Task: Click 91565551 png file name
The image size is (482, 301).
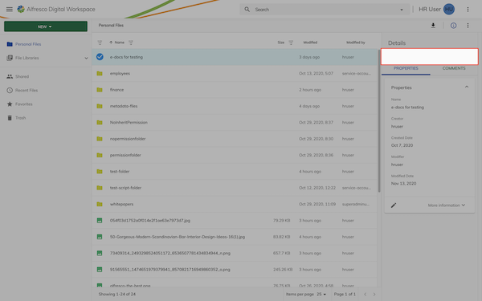Action: (170, 270)
